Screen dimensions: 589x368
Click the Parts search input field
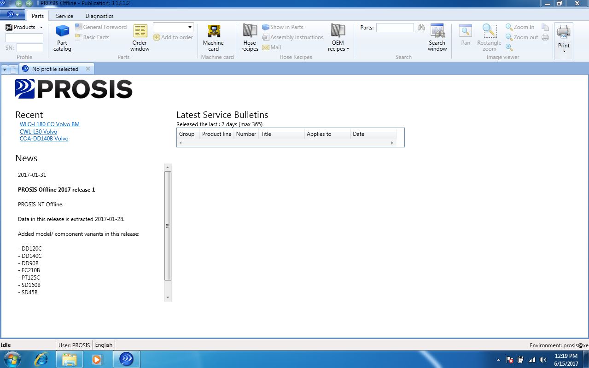click(x=395, y=28)
